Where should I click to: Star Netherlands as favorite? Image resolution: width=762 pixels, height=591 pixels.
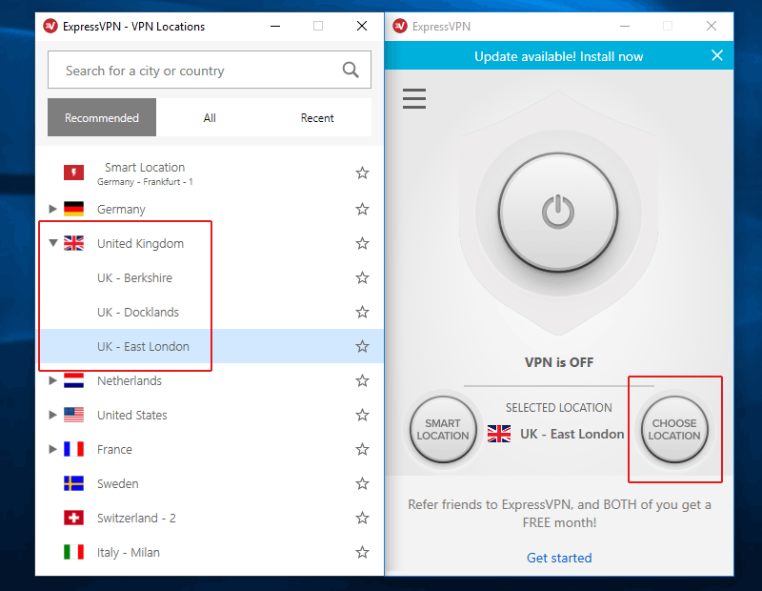362,380
